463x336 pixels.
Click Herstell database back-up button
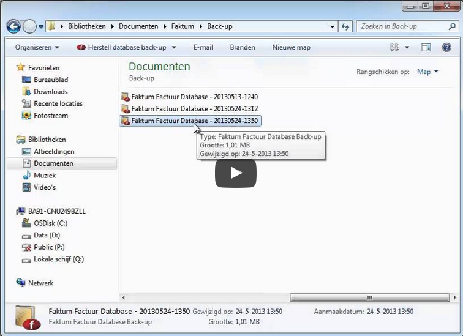tap(121, 47)
